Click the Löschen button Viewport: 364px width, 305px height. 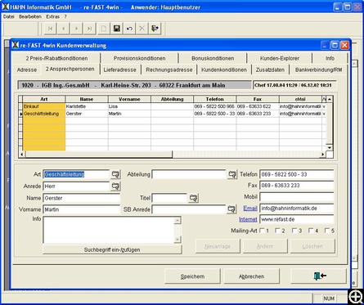312,246
